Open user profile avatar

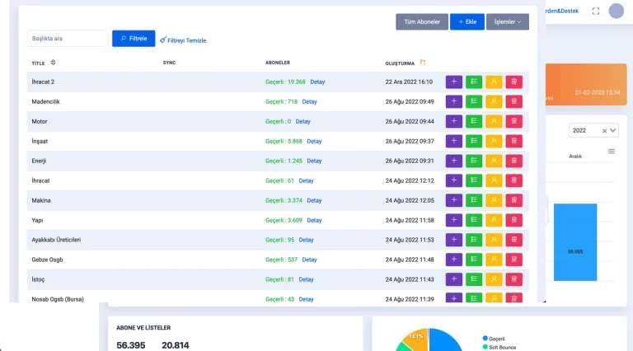[617, 11]
